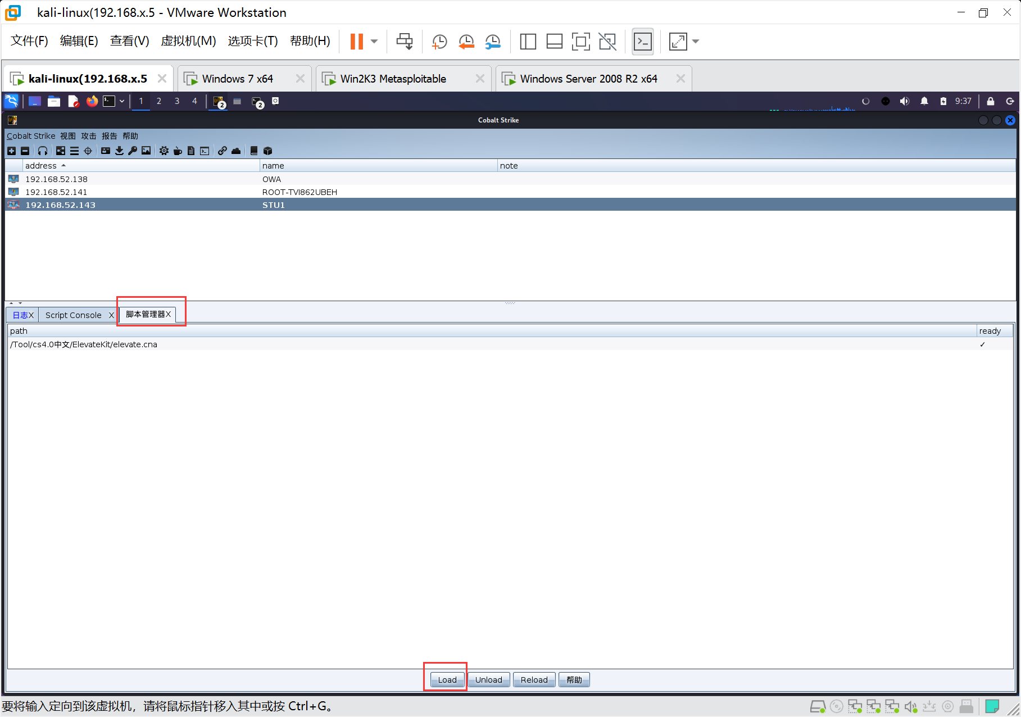The width and height of the screenshot is (1021, 717).
Task: Open the 攻击 menu in Cobalt Strike
Action: pyautogui.click(x=89, y=136)
